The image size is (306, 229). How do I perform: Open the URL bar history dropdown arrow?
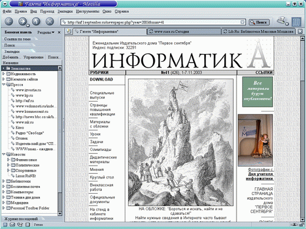click(x=242, y=22)
